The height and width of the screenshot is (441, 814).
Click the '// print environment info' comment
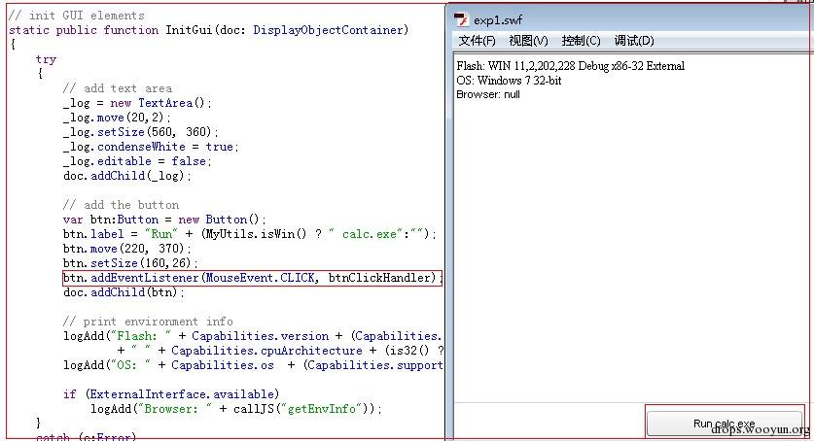[x=148, y=322]
